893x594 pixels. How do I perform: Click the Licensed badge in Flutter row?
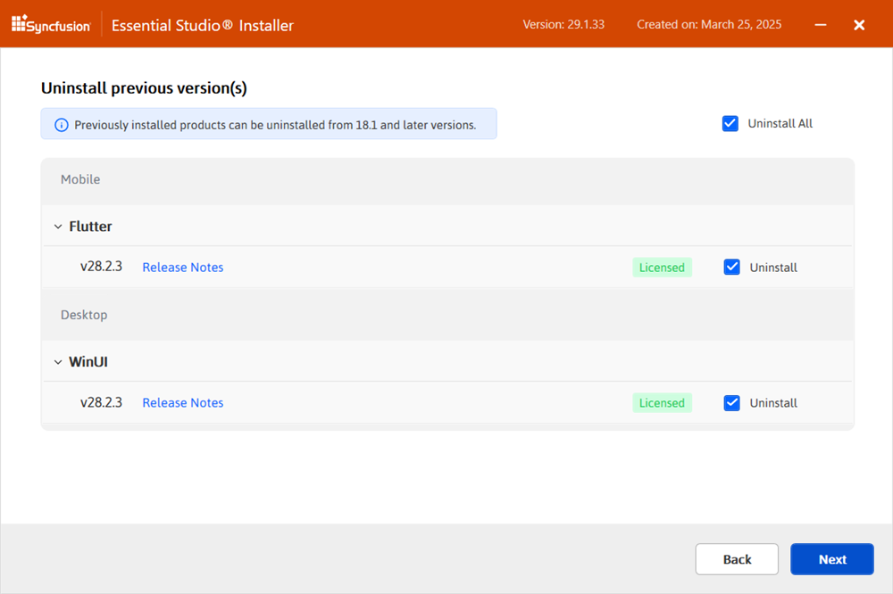click(x=662, y=268)
